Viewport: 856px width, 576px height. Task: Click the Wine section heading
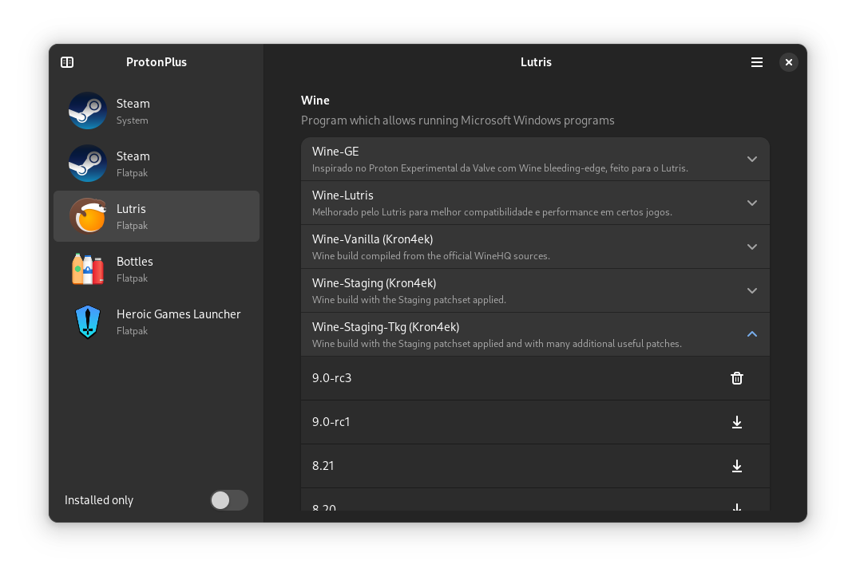315,101
